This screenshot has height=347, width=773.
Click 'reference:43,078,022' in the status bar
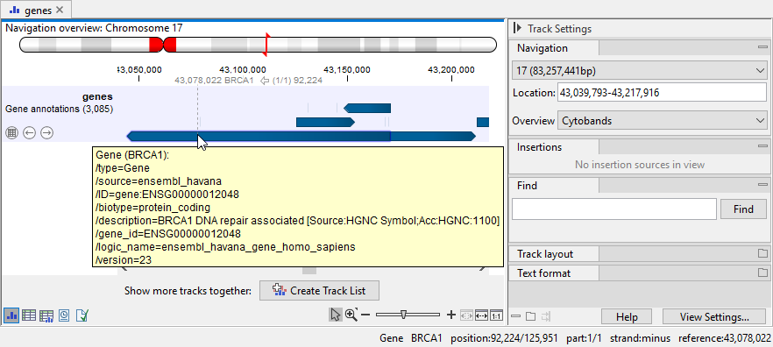[x=724, y=338]
